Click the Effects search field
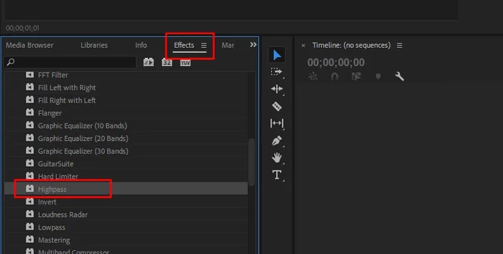The image size is (503, 254). click(x=70, y=62)
